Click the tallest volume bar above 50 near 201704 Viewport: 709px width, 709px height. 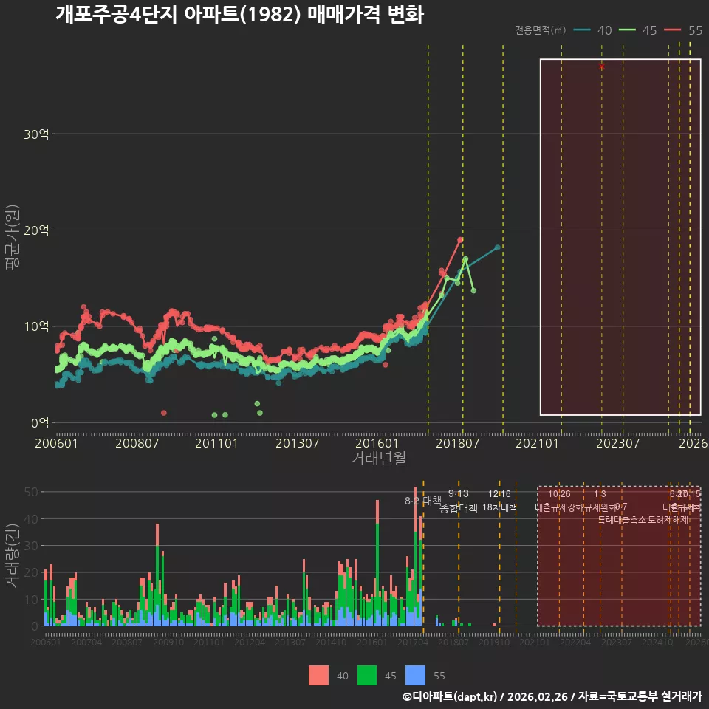coord(416,557)
